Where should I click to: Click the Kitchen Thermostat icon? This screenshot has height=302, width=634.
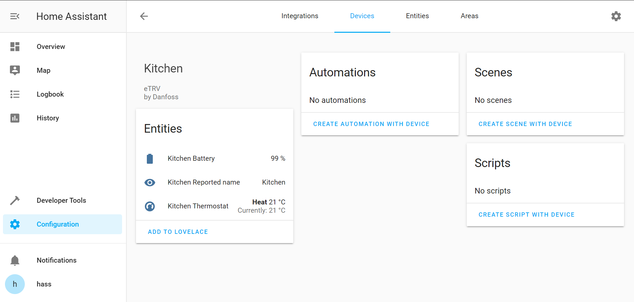150,206
